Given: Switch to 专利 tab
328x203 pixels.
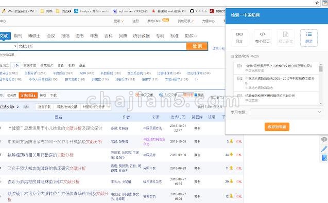Looking at the screenshot, I should pos(160,35).
